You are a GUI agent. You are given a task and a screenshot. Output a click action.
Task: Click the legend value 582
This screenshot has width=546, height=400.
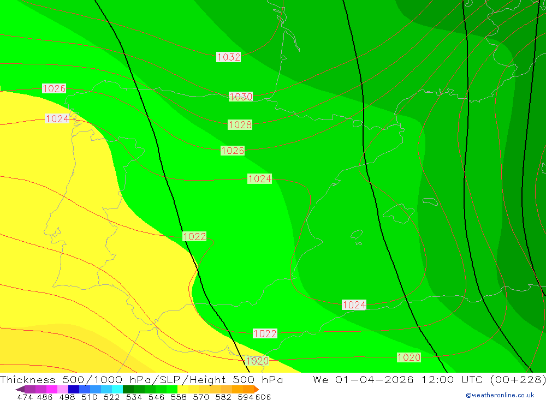click(223, 397)
